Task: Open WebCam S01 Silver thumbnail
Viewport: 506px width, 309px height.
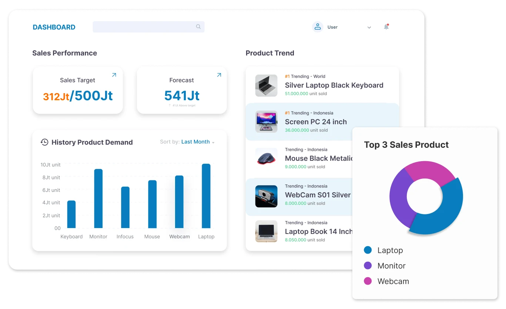Action: click(266, 196)
